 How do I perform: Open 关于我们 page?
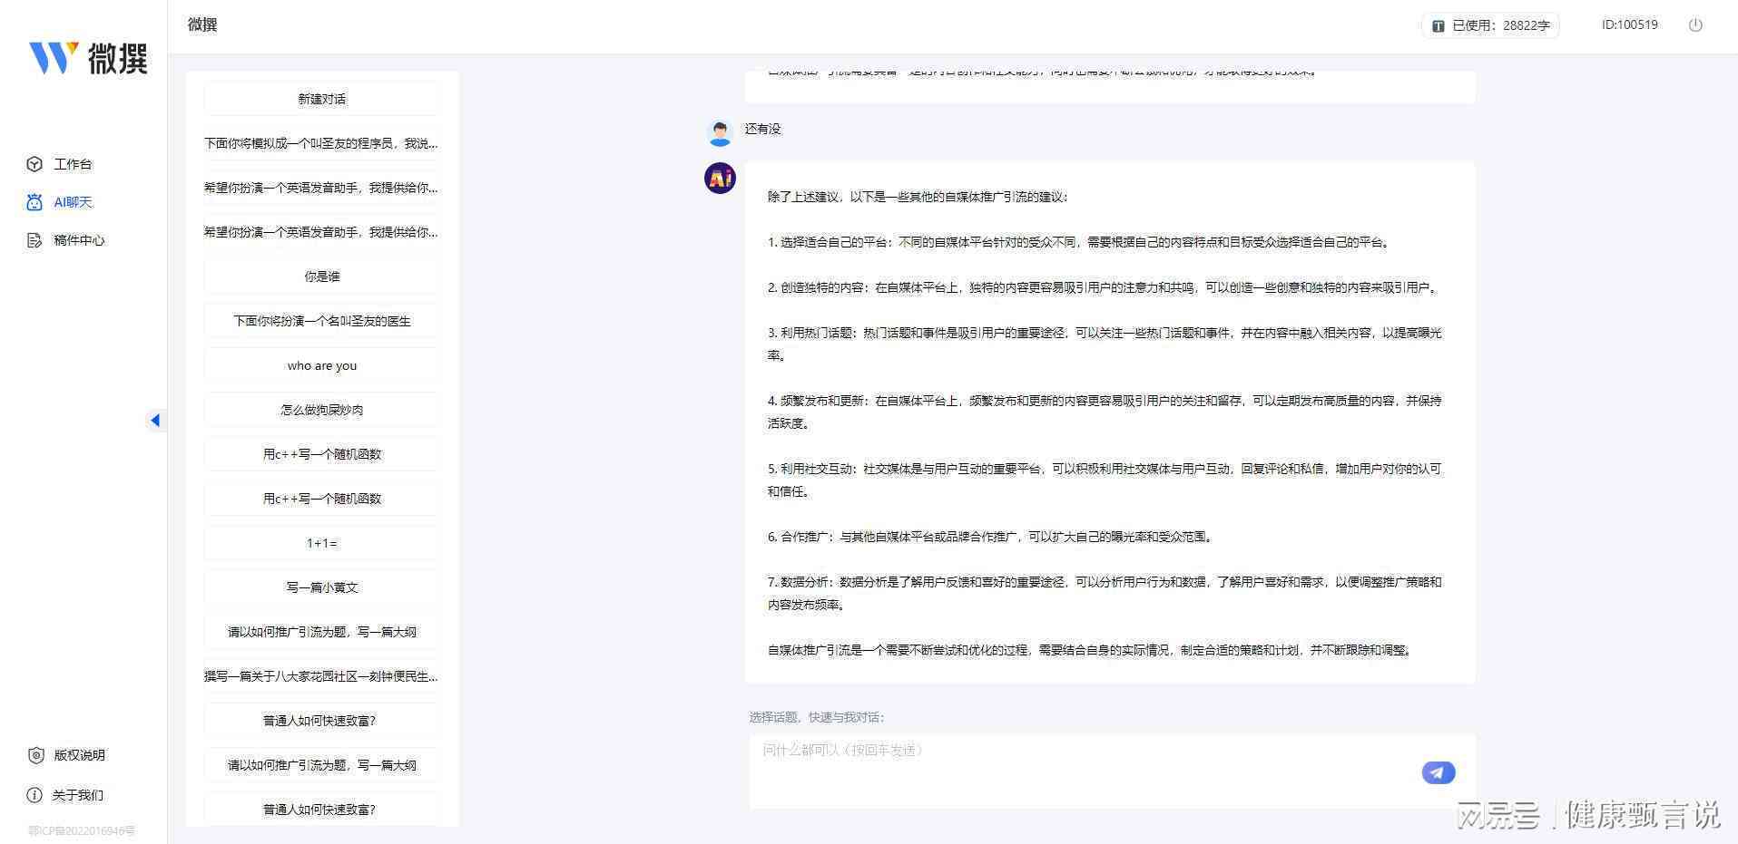77,795
